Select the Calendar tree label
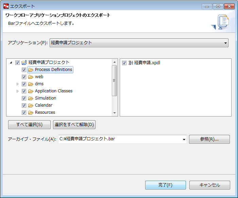This screenshot has height=198, width=238. [x=44, y=105]
